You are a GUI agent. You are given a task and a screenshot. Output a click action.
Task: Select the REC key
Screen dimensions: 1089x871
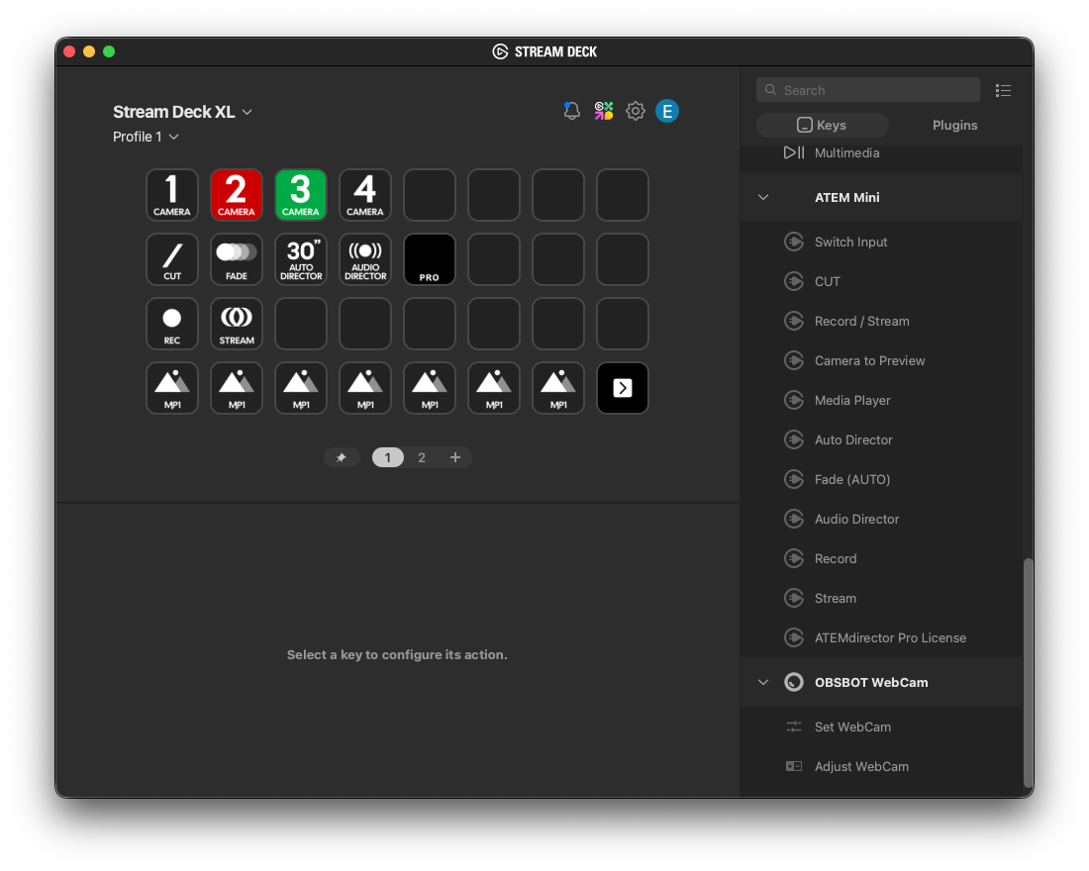172,324
